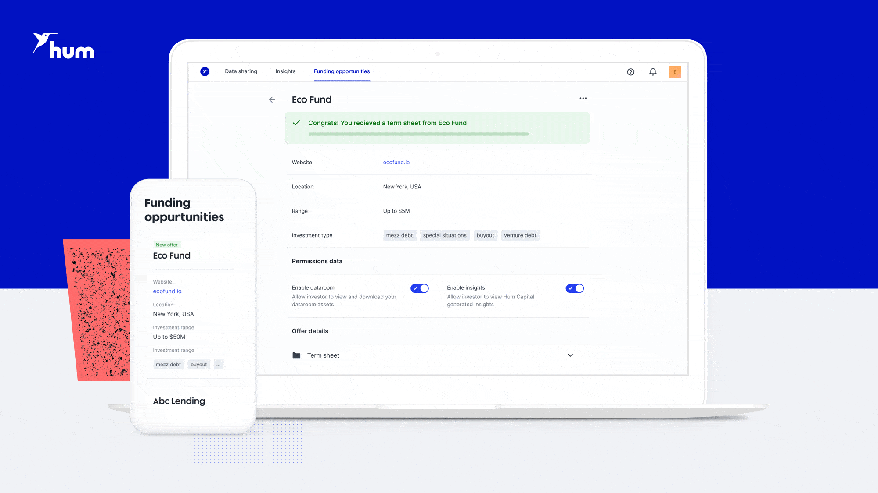Click the Term sheet folder icon
878x493 pixels.
(296, 355)
